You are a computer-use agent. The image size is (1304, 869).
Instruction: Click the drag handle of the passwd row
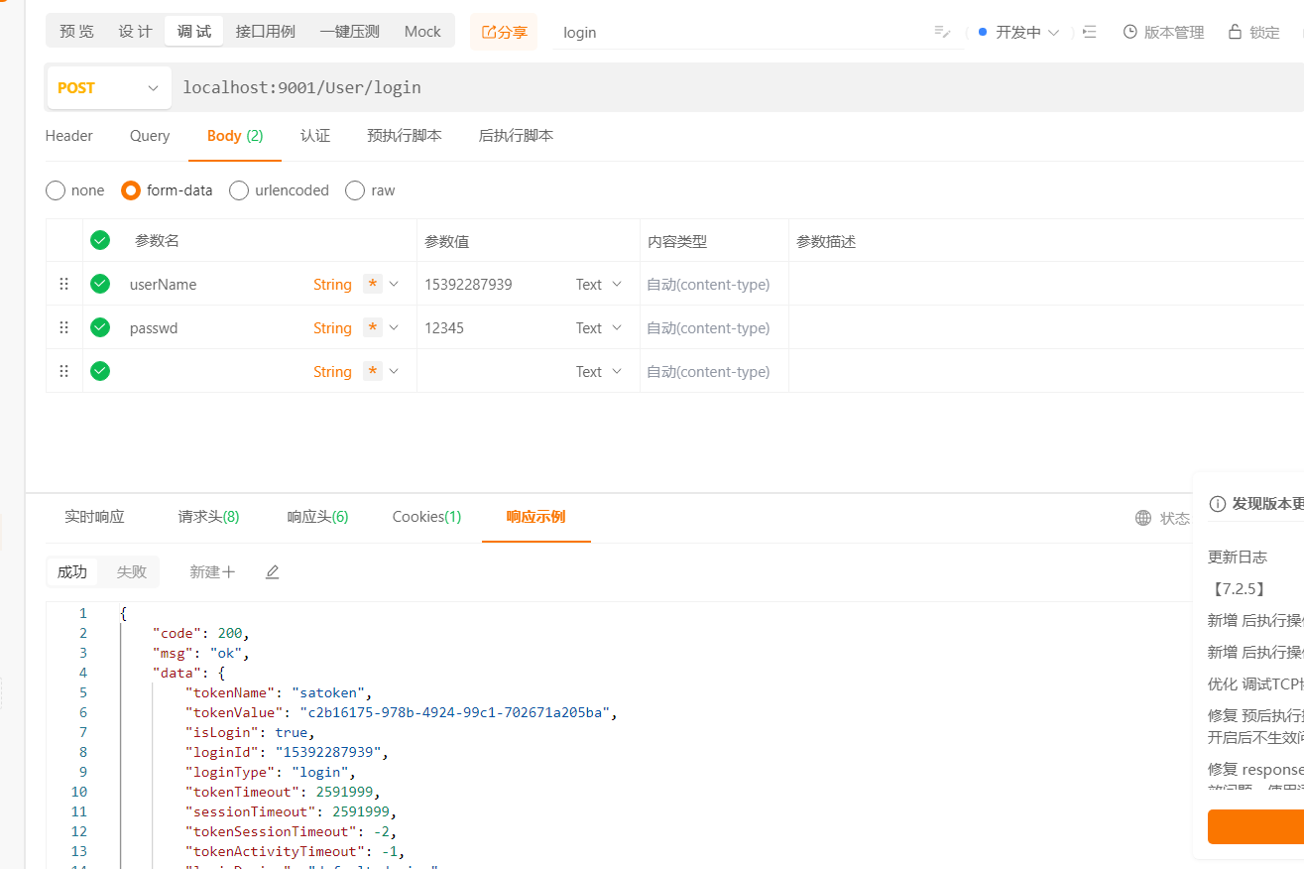(x=64, y=327)
